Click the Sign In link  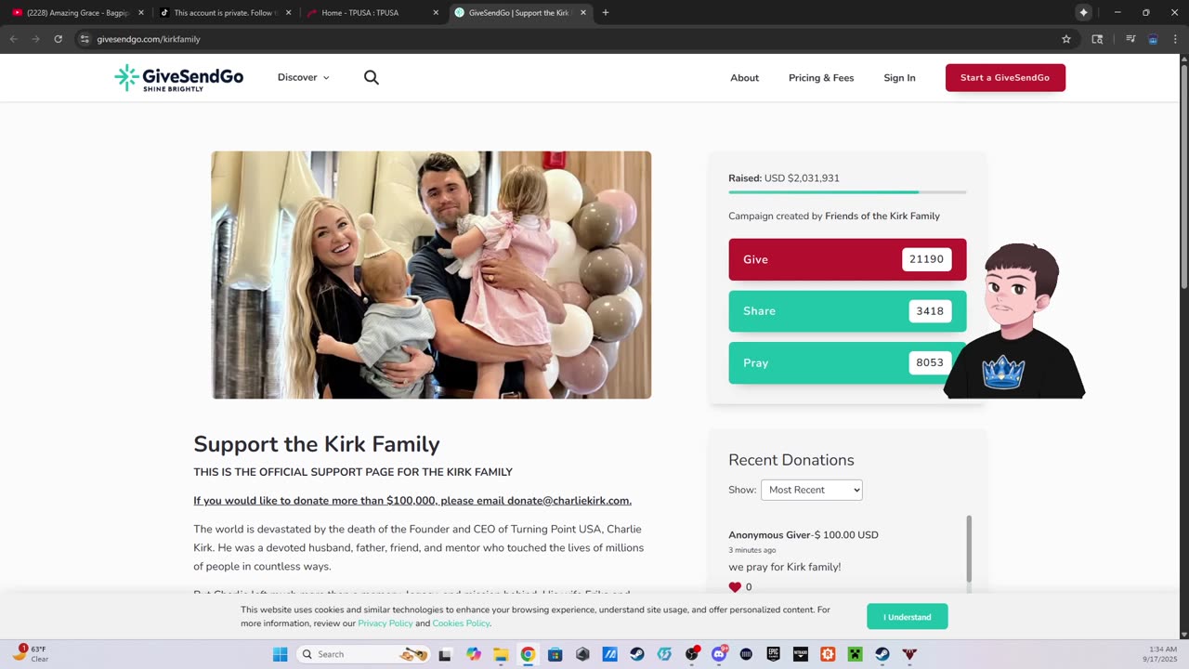[x=899, y=78]
